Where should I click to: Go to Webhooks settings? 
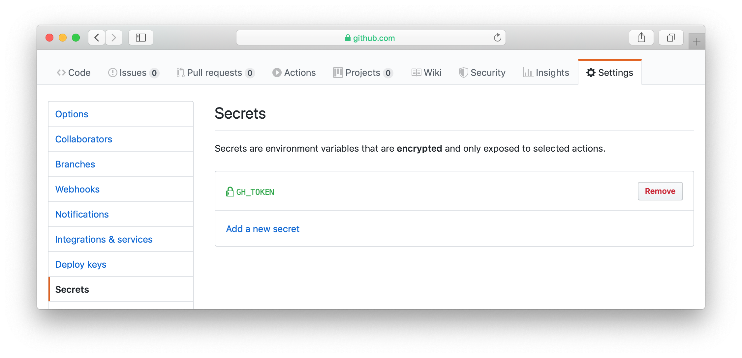[x=77, y=189]
